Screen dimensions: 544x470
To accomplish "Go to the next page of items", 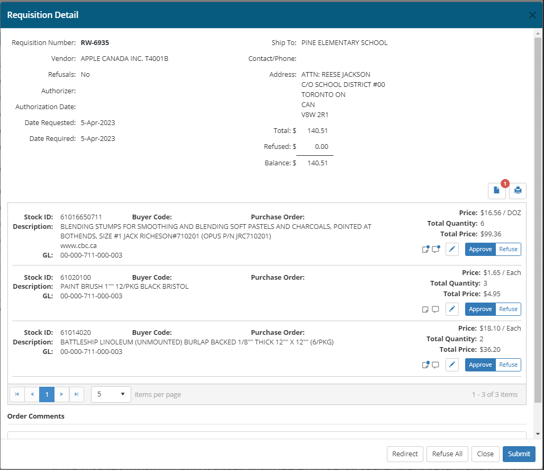I will click(62, 394).
